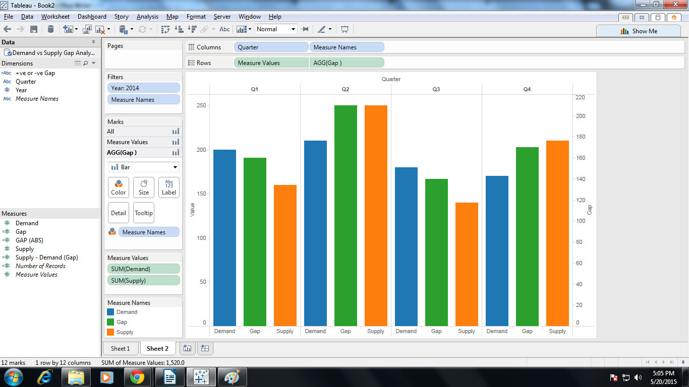
Task: Toggle mark labels with the Abc toolbar button
Action: pos(224,29)
